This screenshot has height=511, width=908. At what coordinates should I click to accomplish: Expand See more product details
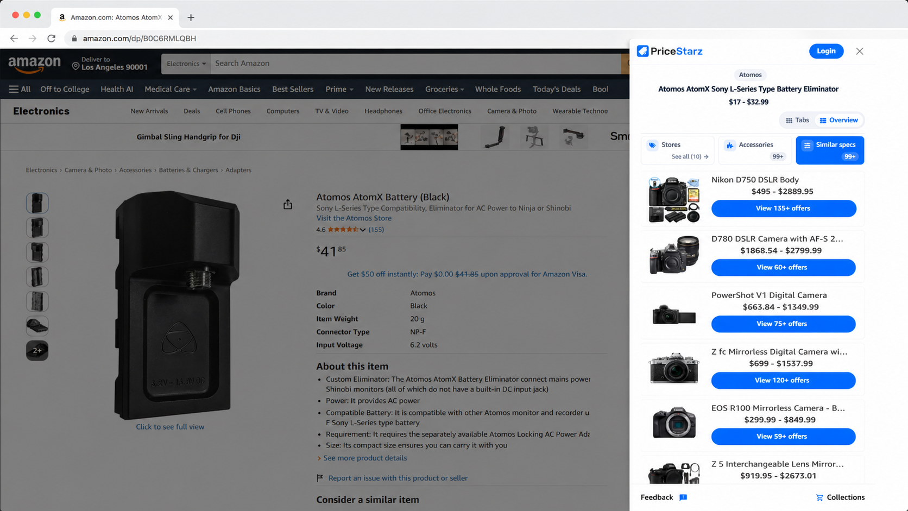(x=364, y=458)
